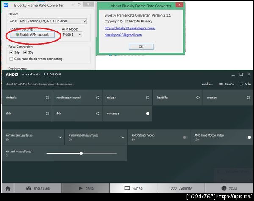Click the AMD logo in Radeon Settings
The height and width of the screenshot is (201, 254).
tap(12, 75)
